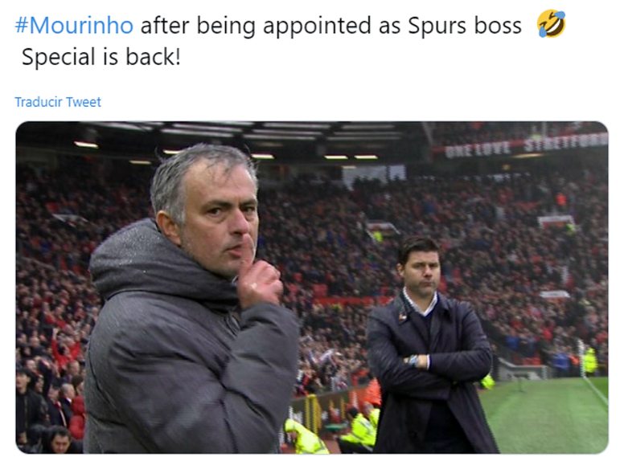
Task: Click the 'appointed as Spurs boss' text
Action: (392, 27)
